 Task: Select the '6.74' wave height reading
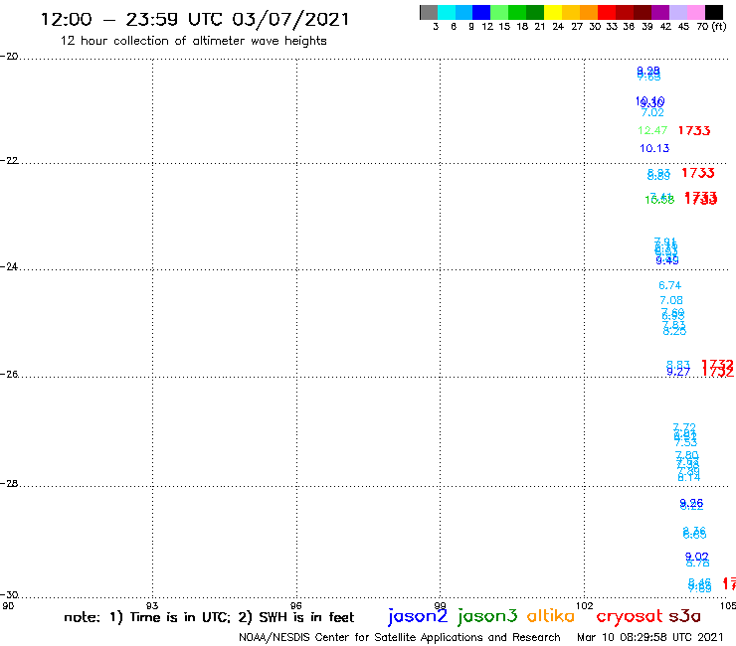pos(669,285)
